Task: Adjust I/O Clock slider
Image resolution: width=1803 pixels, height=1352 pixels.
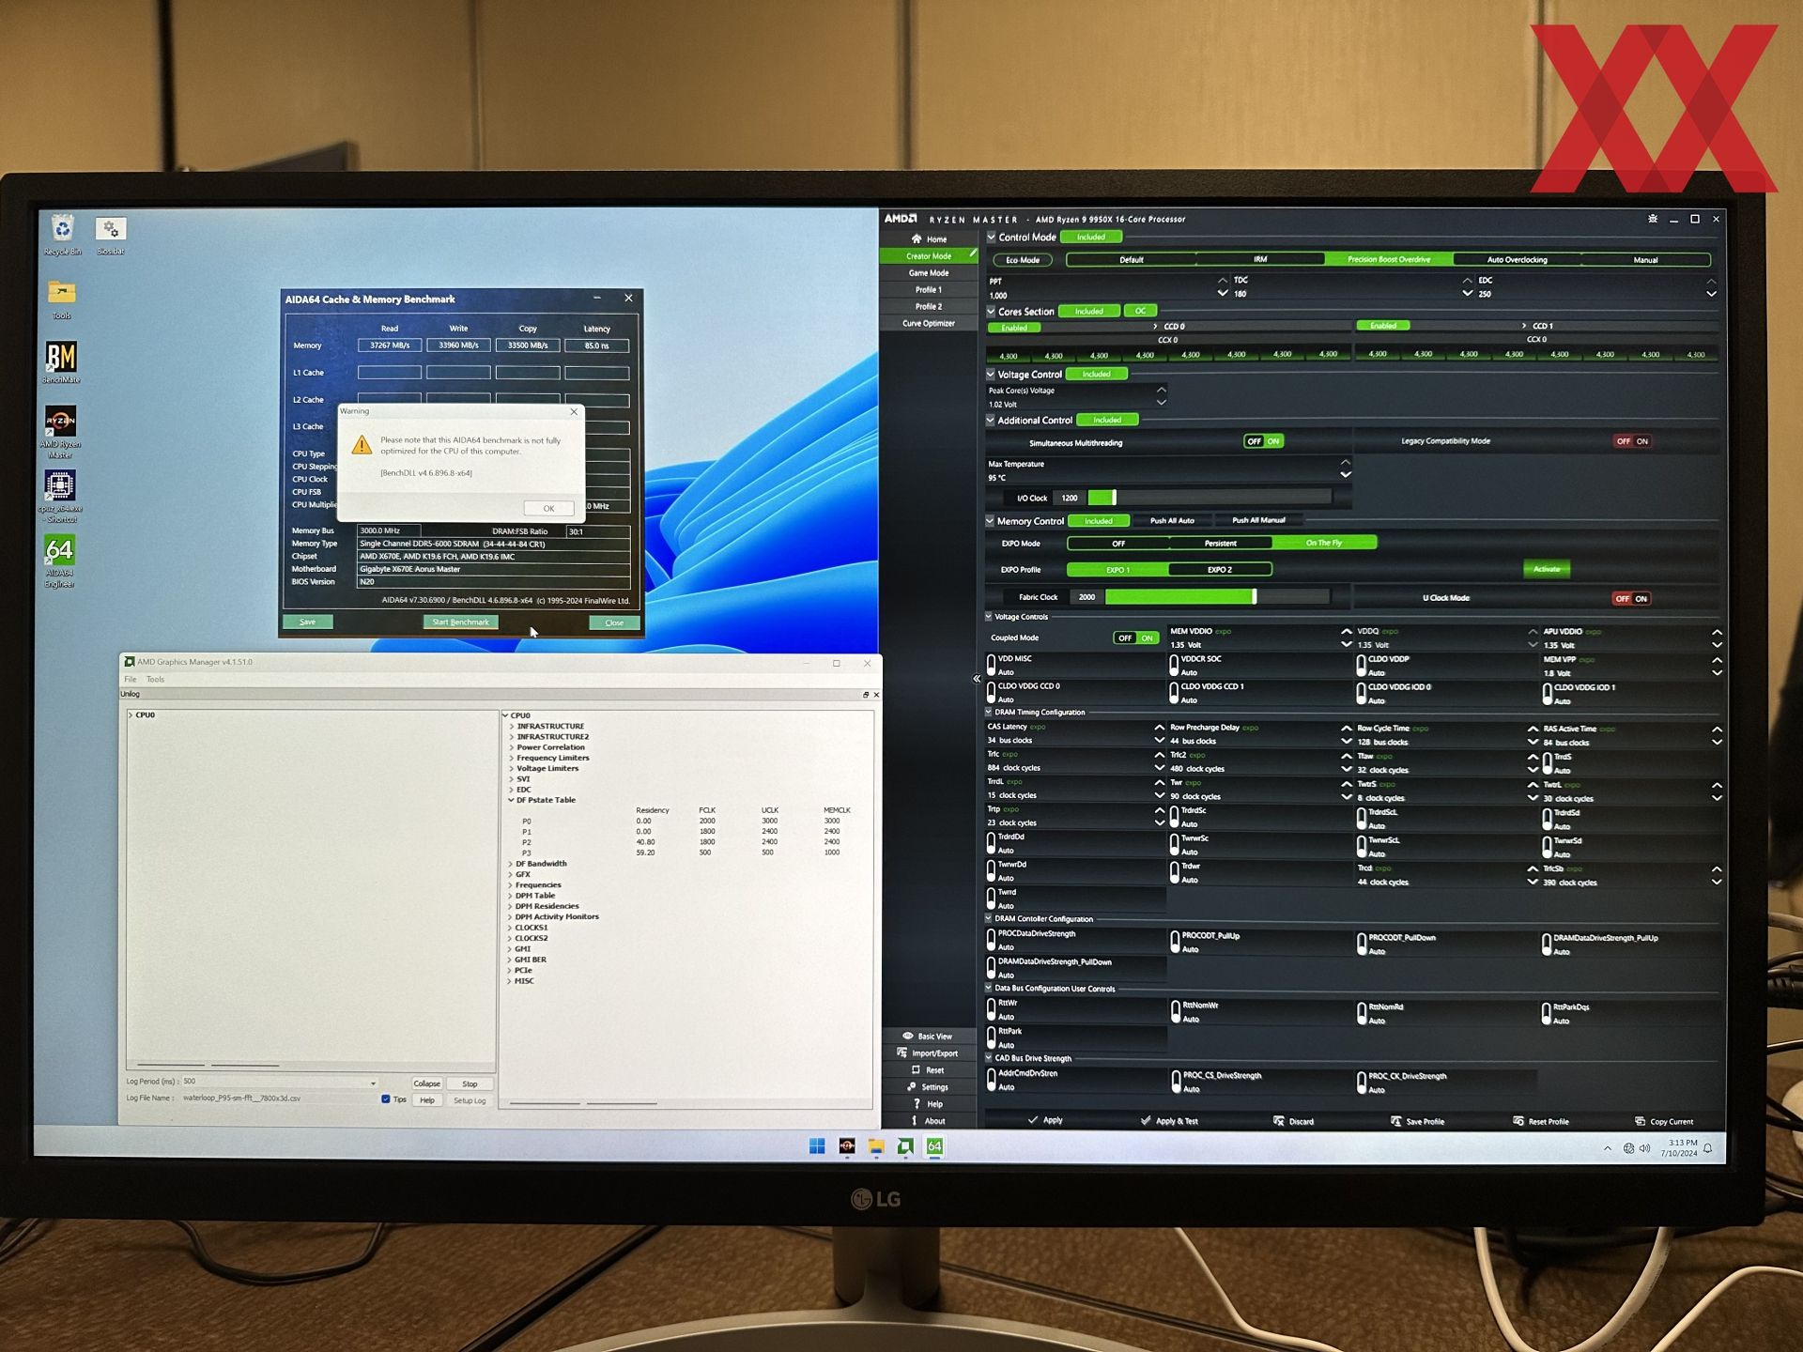Action: click(x=1115, y=498)
